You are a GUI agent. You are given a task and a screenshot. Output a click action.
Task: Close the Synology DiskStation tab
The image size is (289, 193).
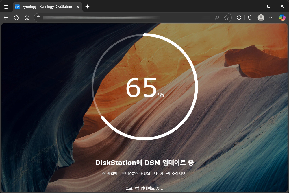click(x=78, y=7)
